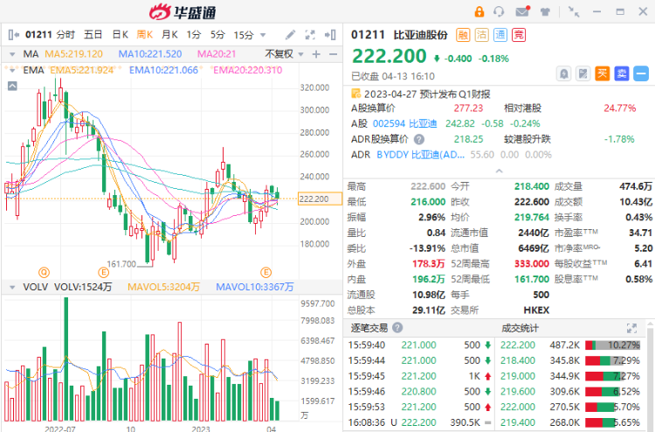Click the 161.700 low price annotation
This screenshot has height=432, width=655.
(x=121, y=264)
